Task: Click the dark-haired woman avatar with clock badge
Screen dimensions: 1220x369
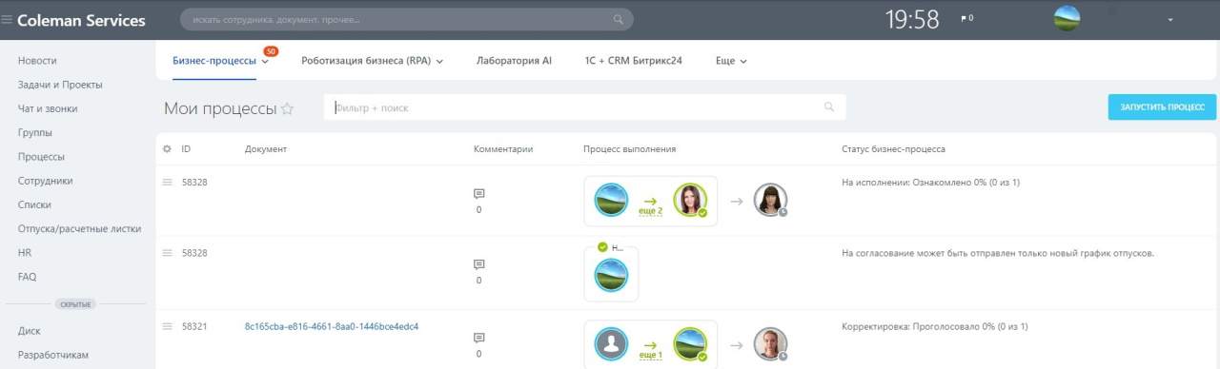Action: pos(770,200)
